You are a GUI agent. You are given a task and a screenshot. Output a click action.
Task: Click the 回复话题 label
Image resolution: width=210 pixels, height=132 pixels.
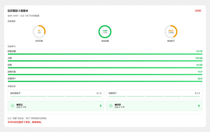click(12, 51)
